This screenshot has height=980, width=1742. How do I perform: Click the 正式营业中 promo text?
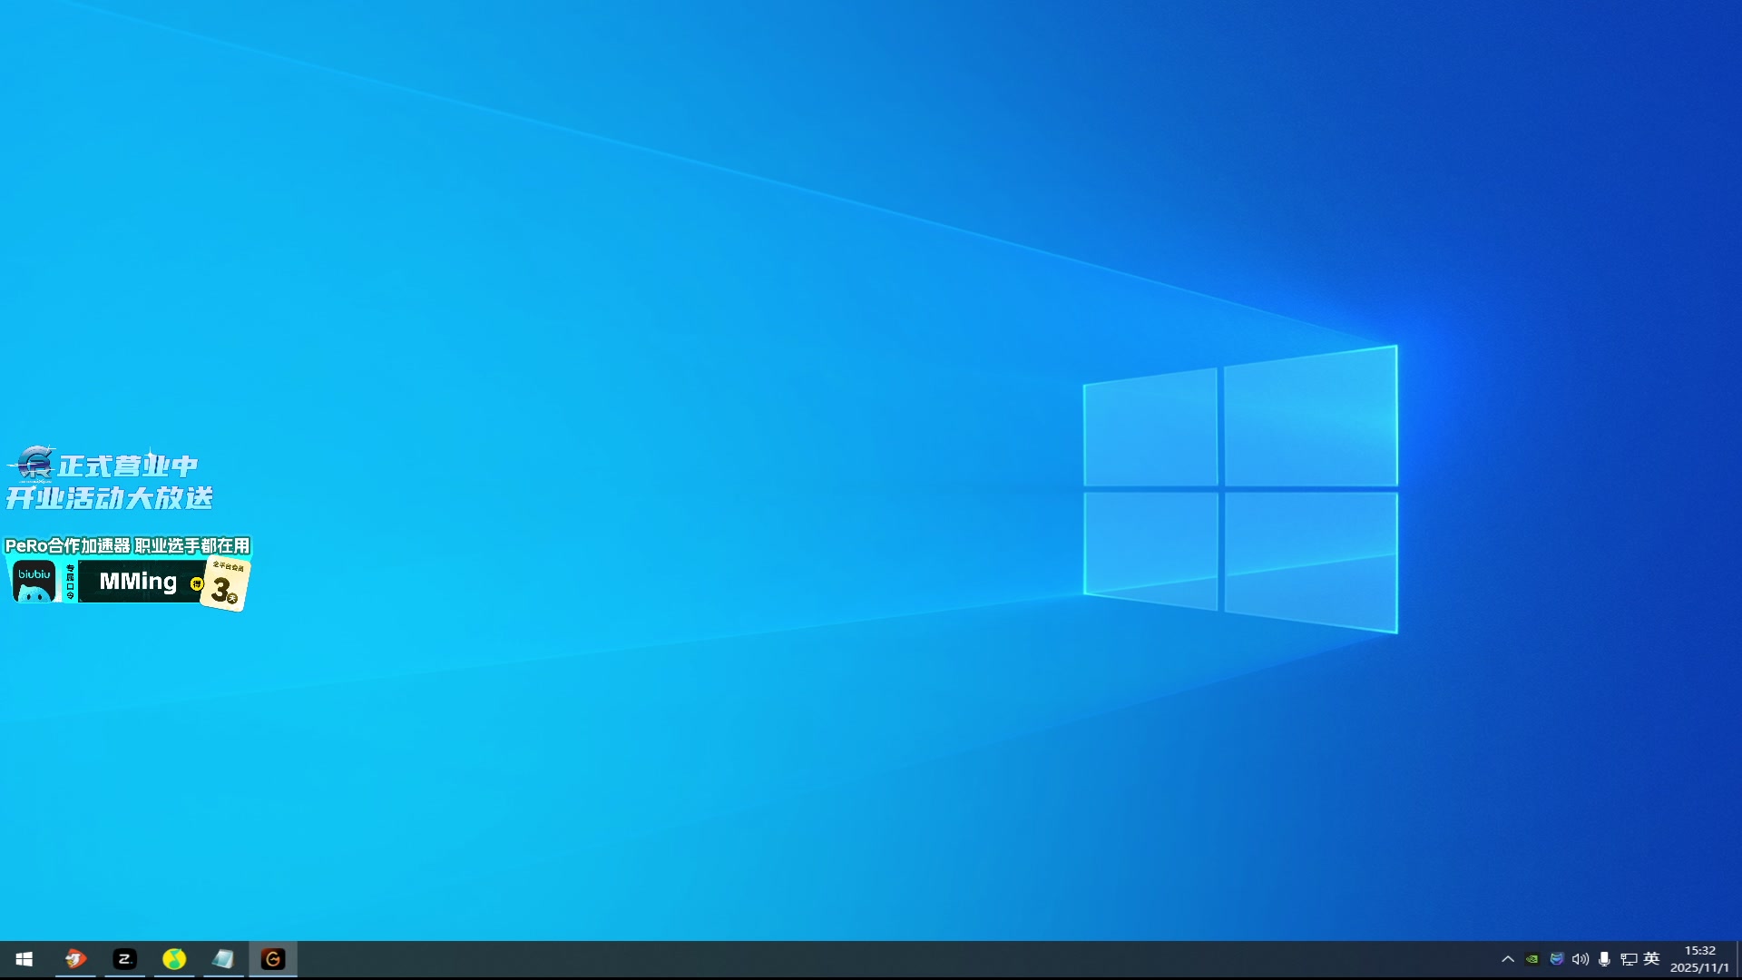[x=127, y=465]
